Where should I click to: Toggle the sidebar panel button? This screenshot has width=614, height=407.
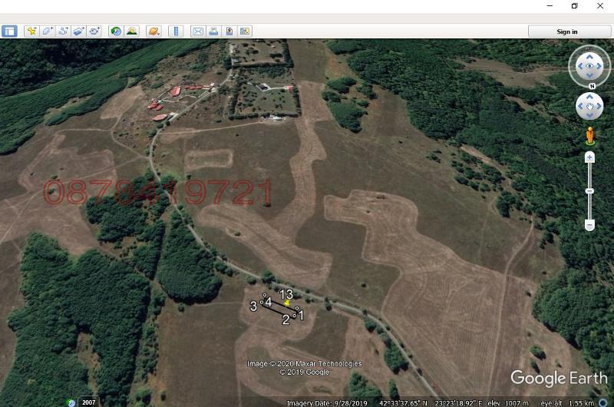tap(9, 31)
